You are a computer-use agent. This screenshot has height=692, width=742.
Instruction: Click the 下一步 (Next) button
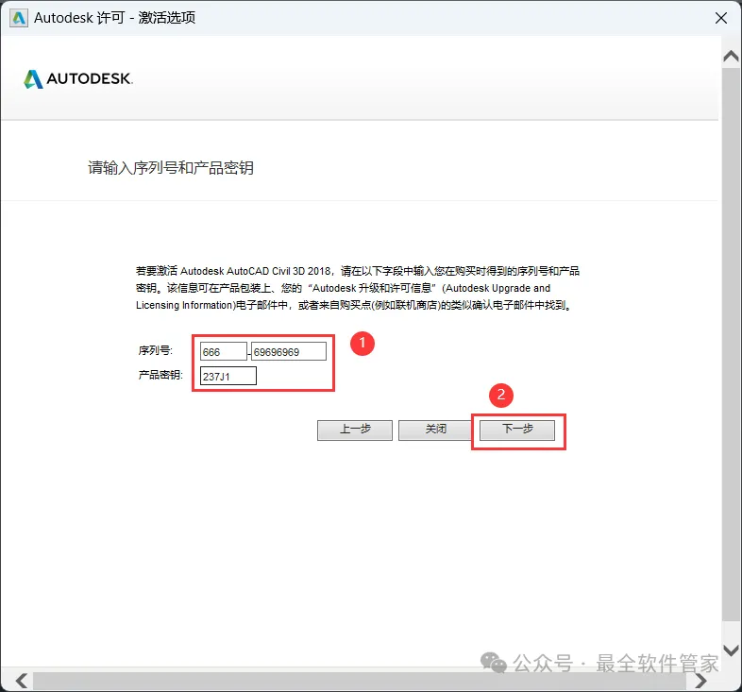click(x=516, y=430)
